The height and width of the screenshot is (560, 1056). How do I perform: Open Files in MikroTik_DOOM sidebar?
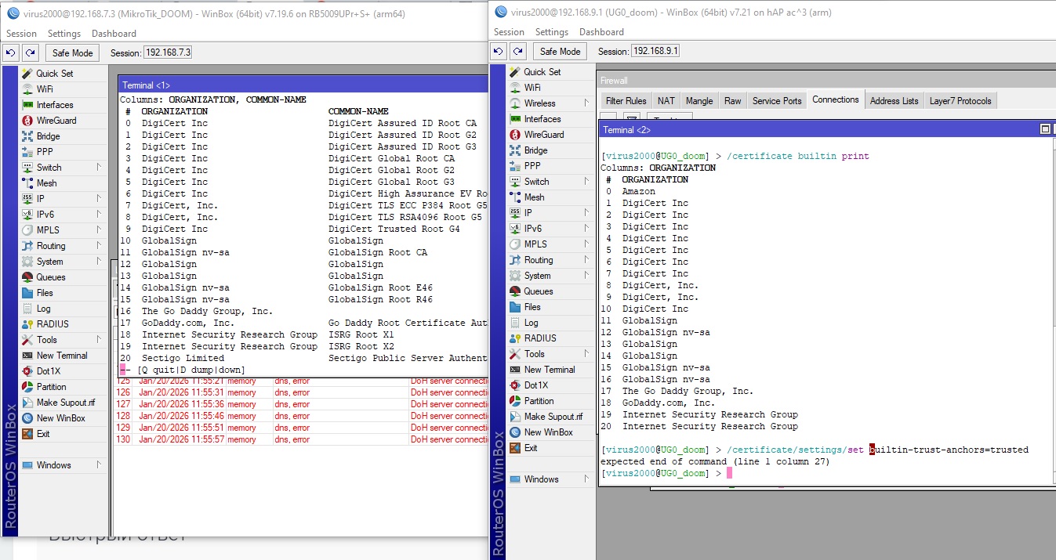pyautogui.click(x=45, y=293)
